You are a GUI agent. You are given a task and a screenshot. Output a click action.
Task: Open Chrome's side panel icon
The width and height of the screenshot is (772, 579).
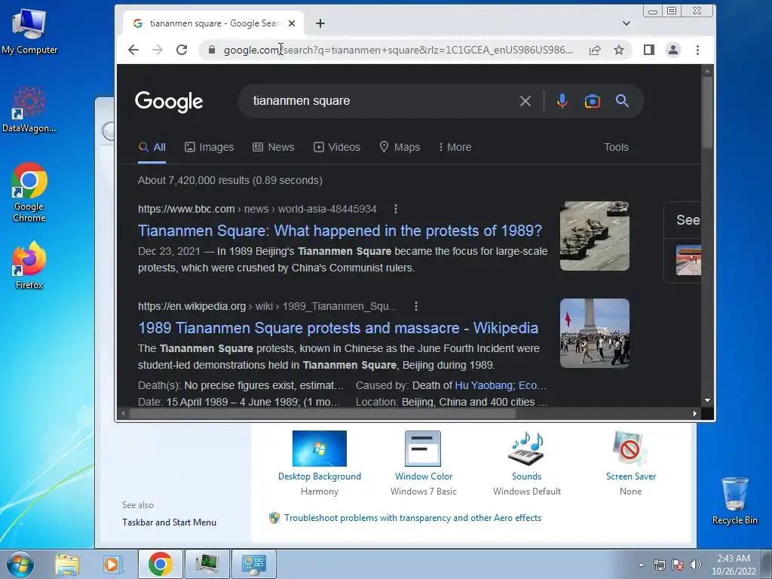tap(649, 50)
